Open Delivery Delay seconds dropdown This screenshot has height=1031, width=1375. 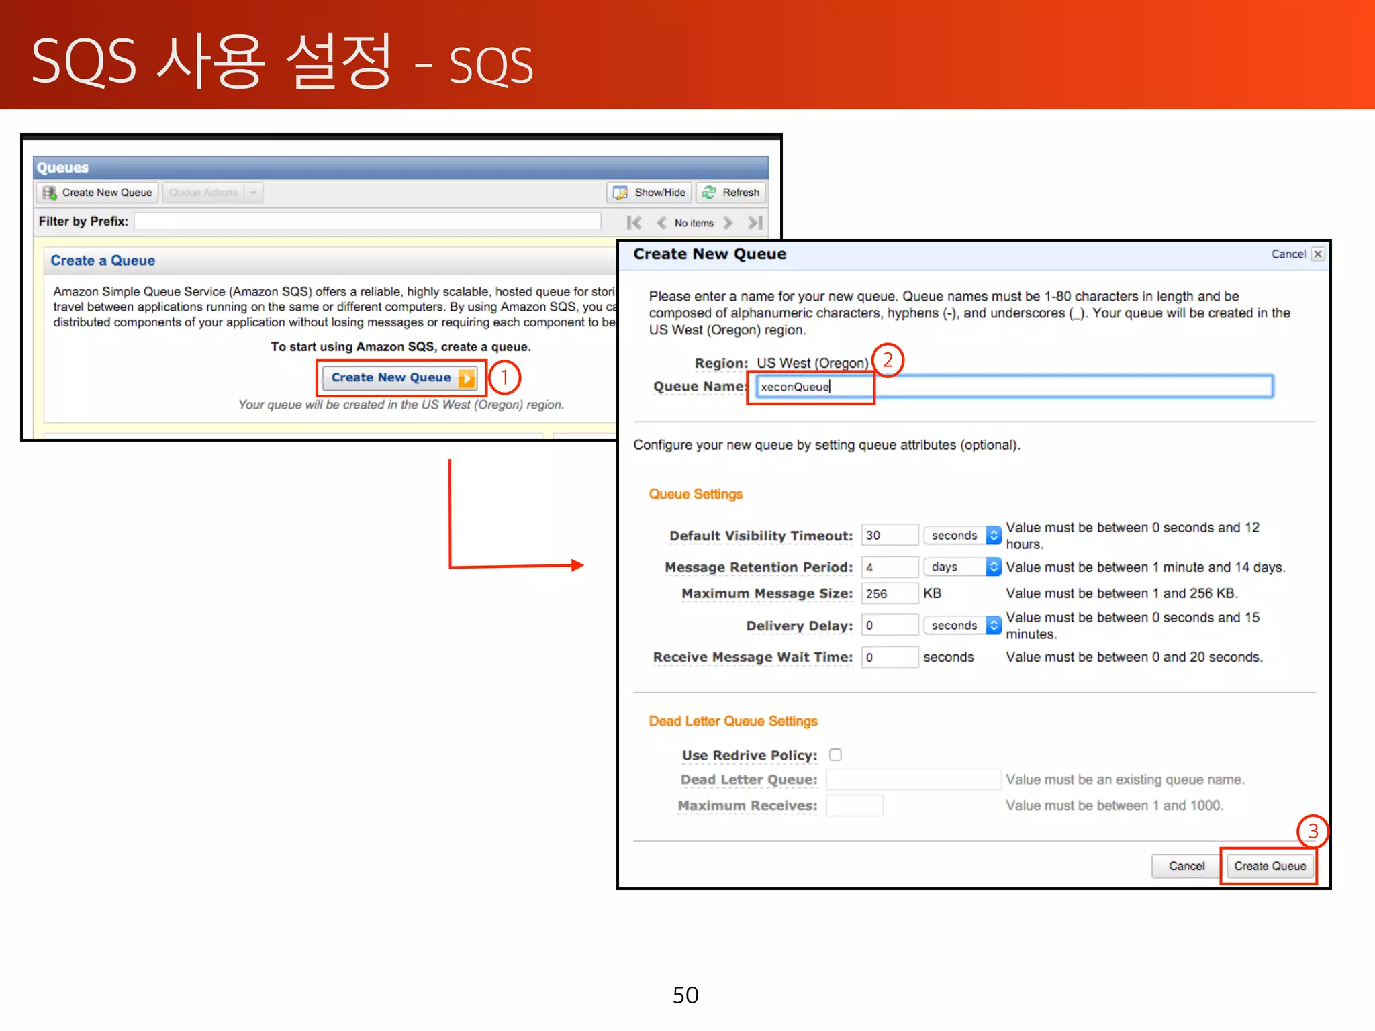click(962, 626)
